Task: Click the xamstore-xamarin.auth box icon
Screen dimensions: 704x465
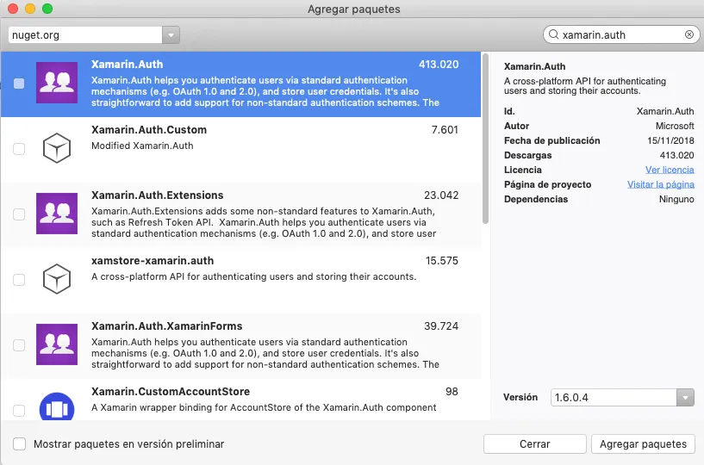Action: pos(57,279)
